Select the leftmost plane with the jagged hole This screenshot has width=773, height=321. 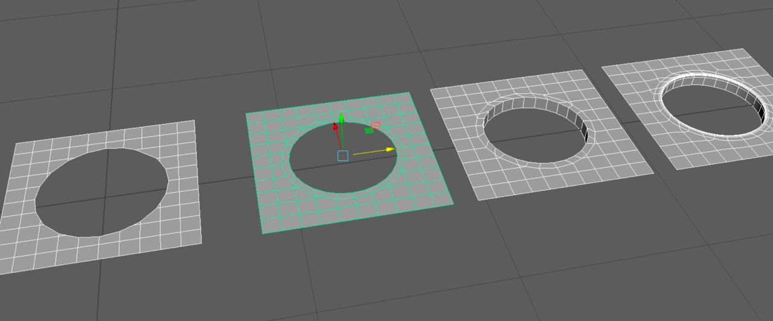click(182, 181)
